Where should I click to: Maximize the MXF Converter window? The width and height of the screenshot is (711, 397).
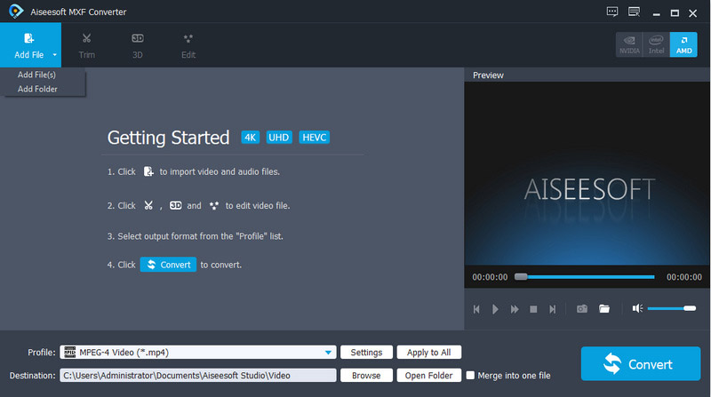click(x=675, y=13)
